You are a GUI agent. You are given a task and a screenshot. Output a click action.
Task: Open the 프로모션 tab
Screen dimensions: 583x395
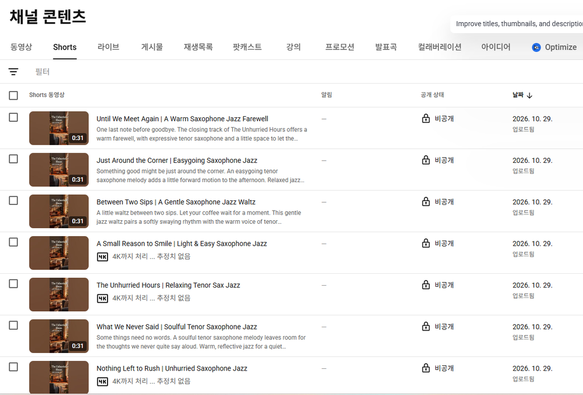click(339, 47)
